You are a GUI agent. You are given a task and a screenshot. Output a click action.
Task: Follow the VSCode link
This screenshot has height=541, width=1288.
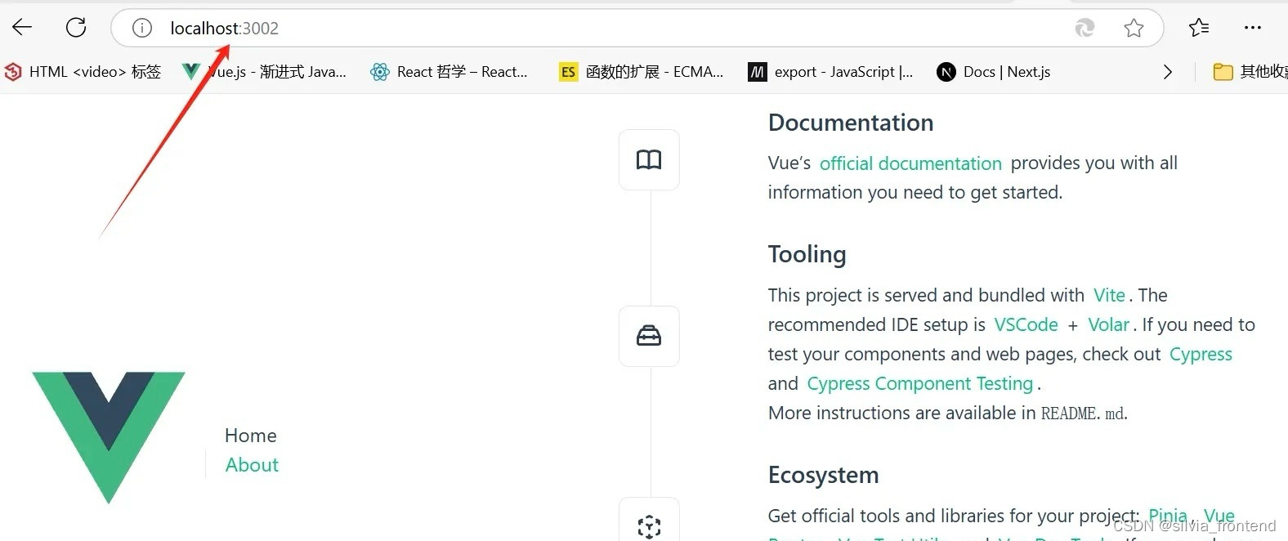1026,324
